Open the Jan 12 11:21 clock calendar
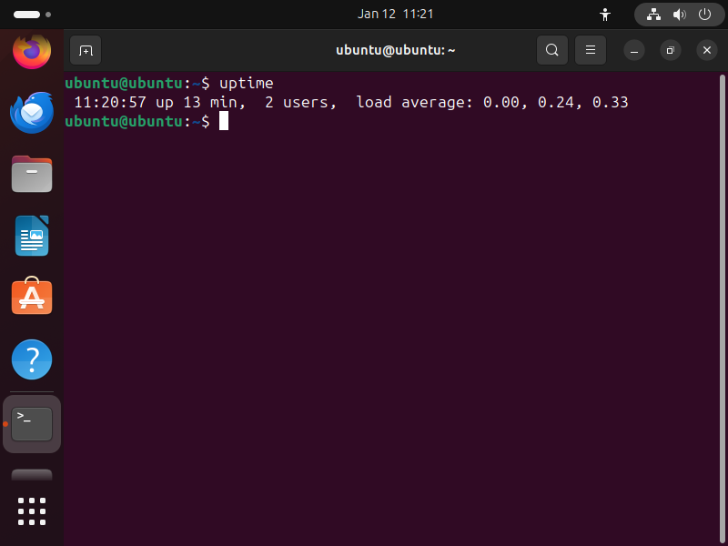 [x=395, y=15]
